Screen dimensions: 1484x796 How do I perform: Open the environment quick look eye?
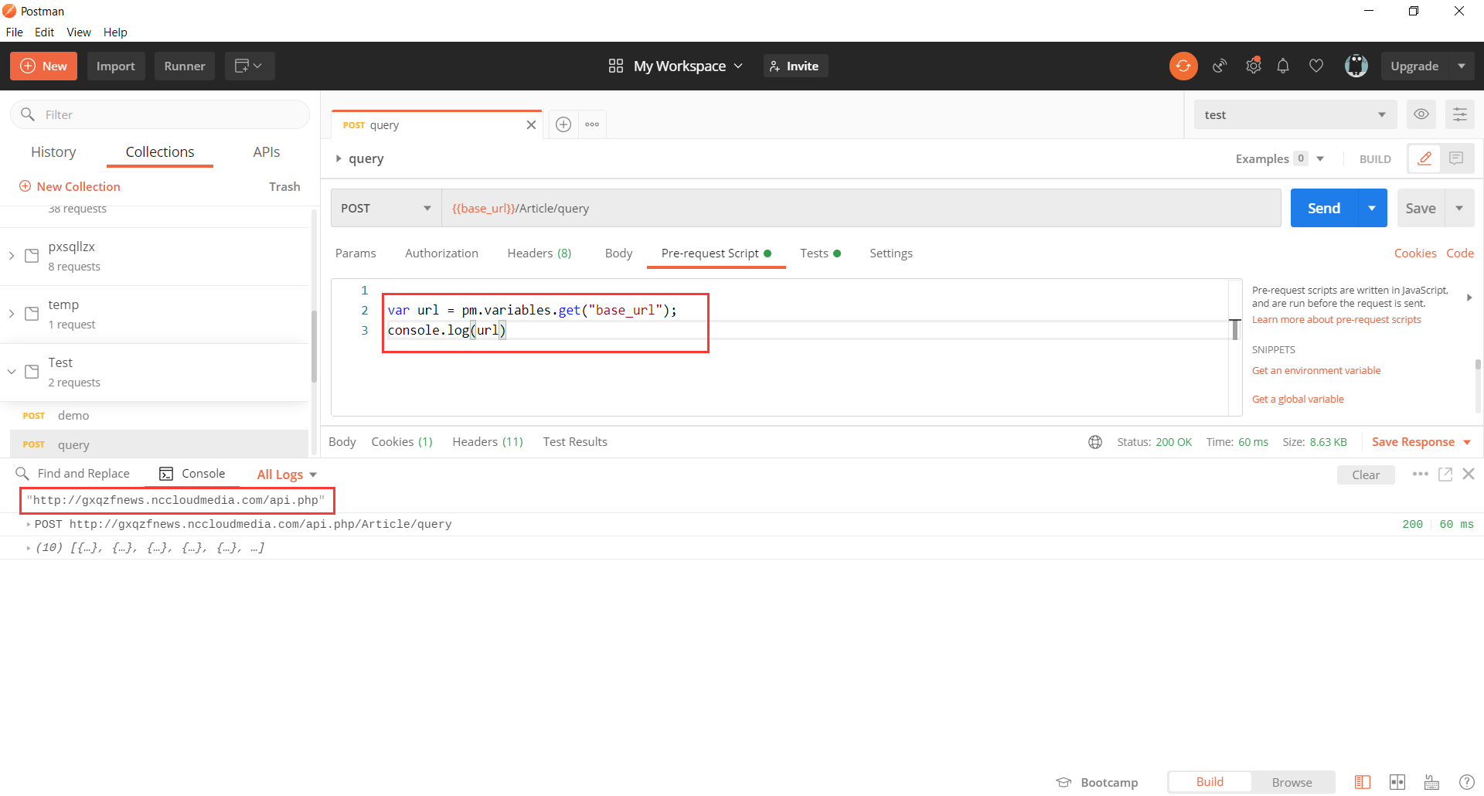point(1421,114)
